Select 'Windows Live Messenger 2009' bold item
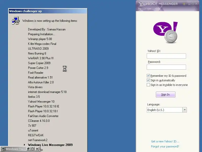Viewport: 202px width, 152px height. coord(50,145)
